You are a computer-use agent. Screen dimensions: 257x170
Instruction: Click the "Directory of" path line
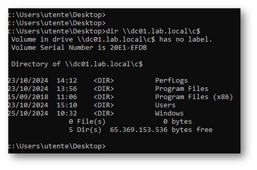(x=77, y=64)
